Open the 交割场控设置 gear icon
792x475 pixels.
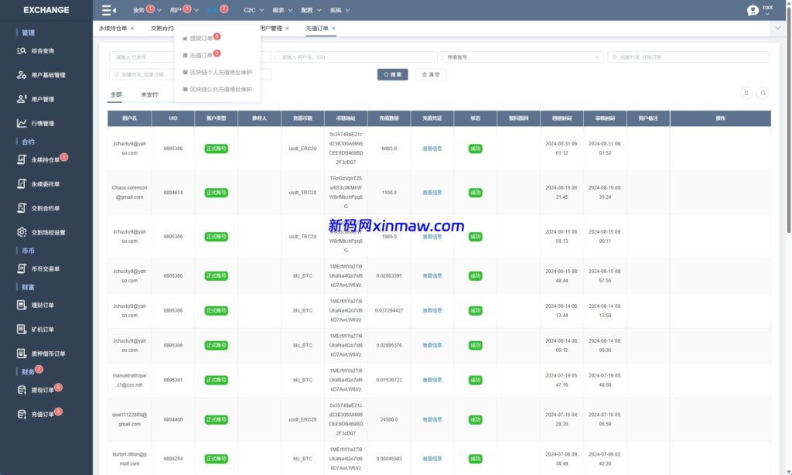point(22,232)
